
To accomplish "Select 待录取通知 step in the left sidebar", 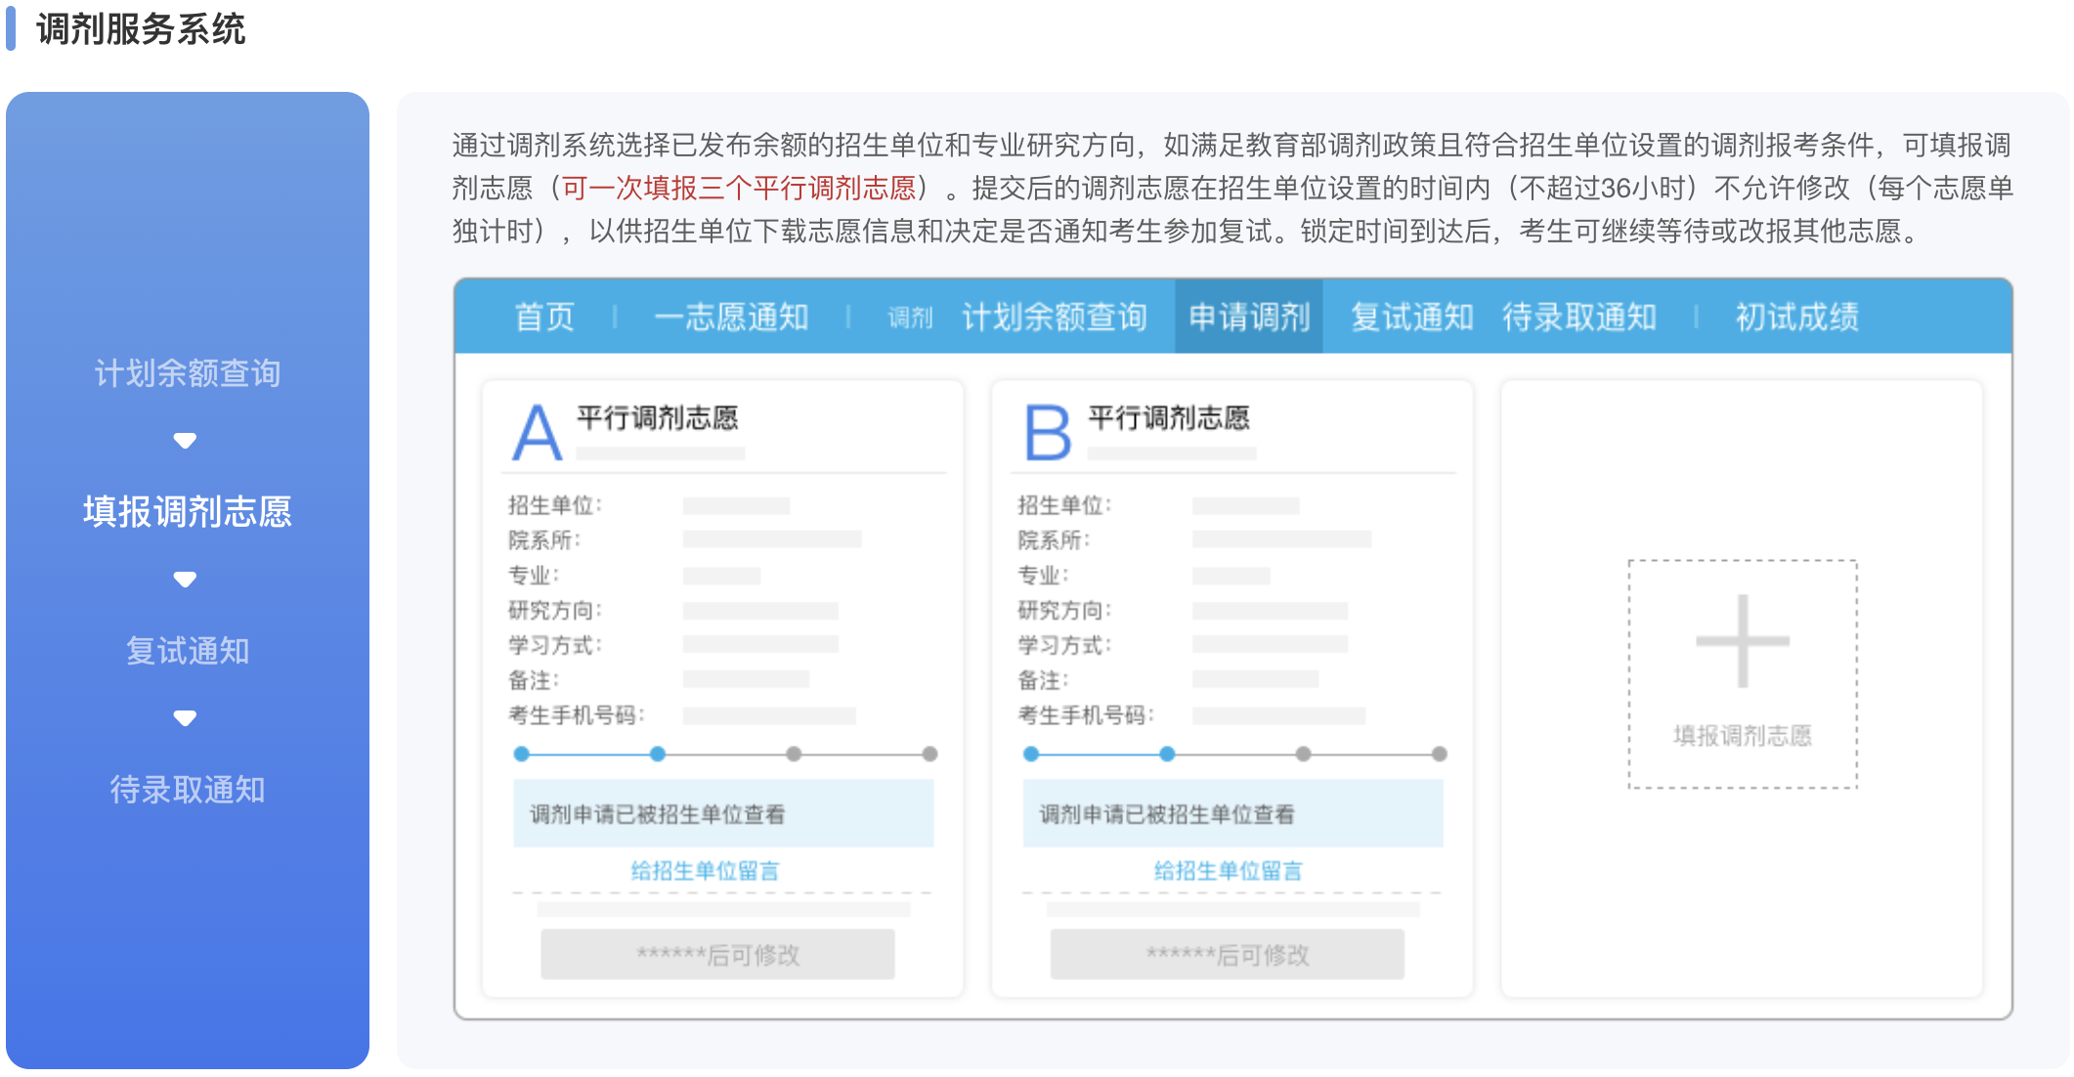I will [187, 789].
